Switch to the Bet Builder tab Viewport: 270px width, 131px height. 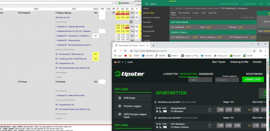tap(184, 13)
